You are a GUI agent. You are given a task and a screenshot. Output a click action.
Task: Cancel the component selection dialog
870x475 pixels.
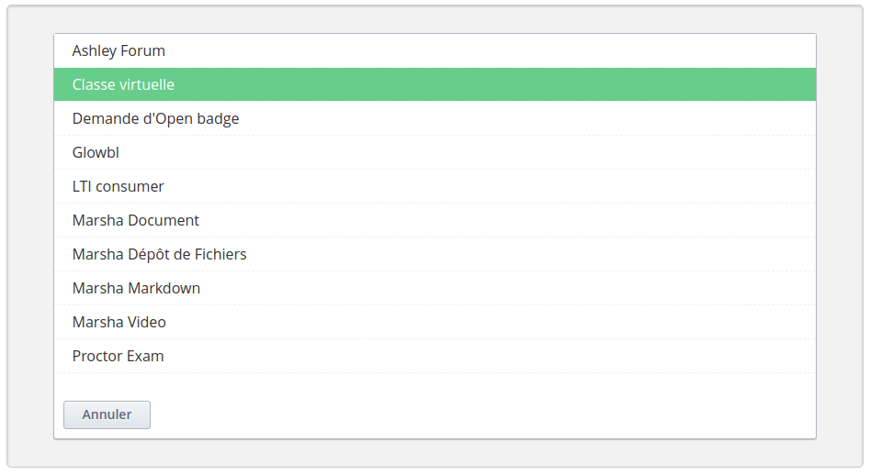point(107,414)
